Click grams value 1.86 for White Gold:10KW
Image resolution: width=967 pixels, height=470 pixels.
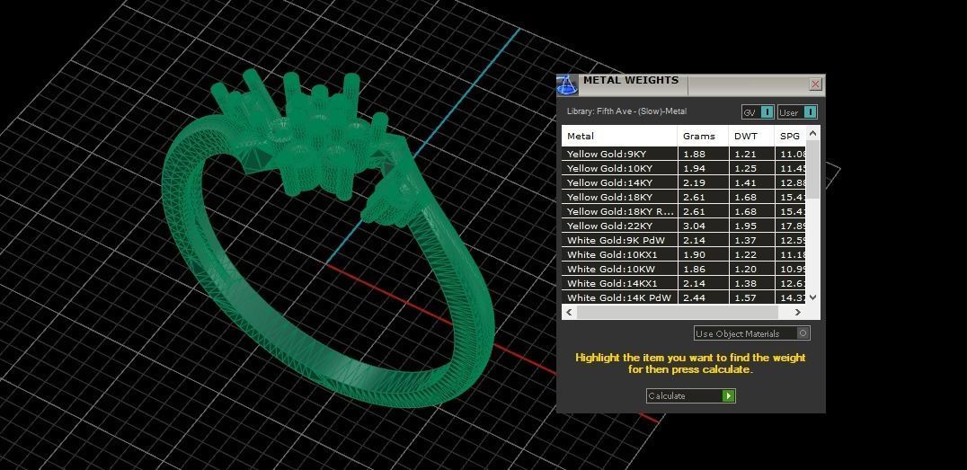[694, 269]
